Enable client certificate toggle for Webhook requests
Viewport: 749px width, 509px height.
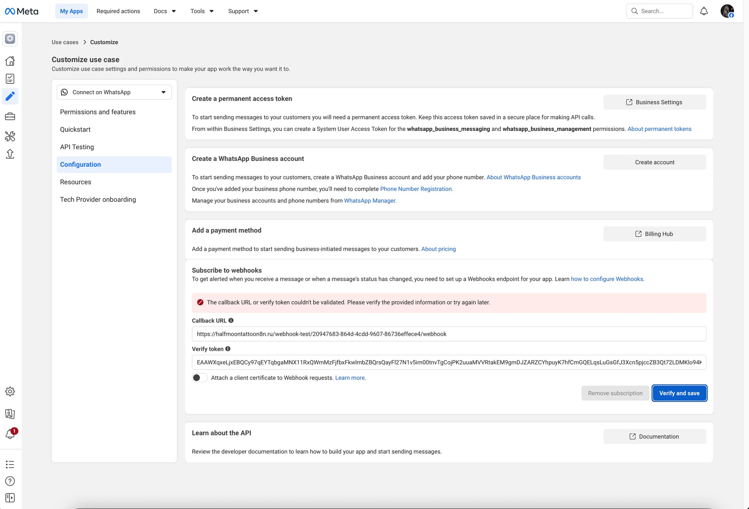pos(199,378)
